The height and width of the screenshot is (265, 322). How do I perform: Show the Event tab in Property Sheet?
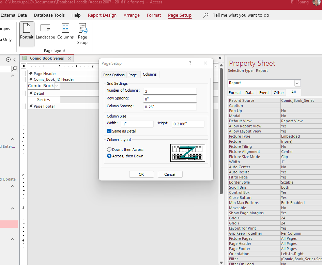click(x=264, y=93)
